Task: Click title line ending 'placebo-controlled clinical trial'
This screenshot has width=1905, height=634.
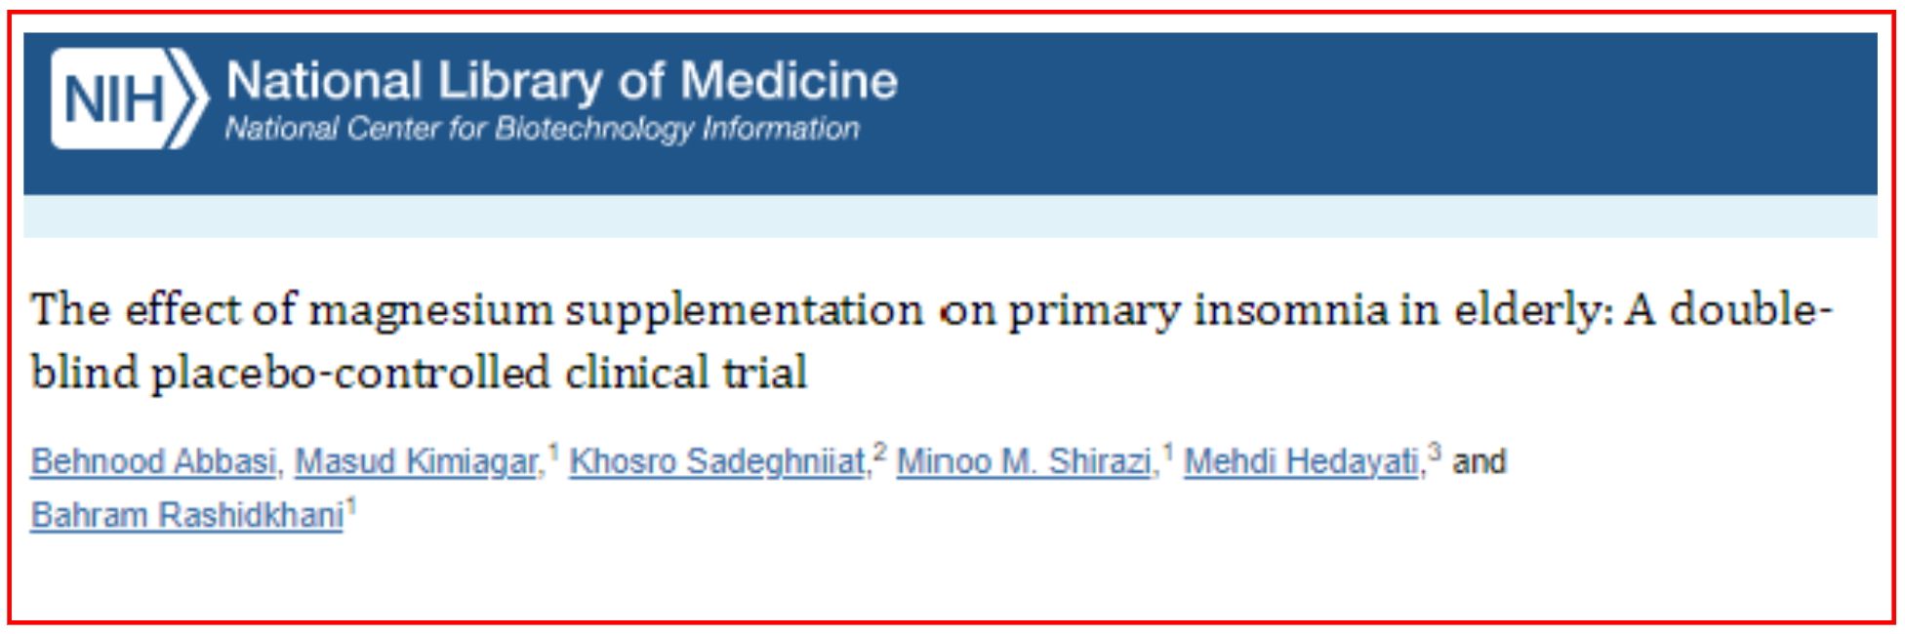Action: [x=419, y=373]
